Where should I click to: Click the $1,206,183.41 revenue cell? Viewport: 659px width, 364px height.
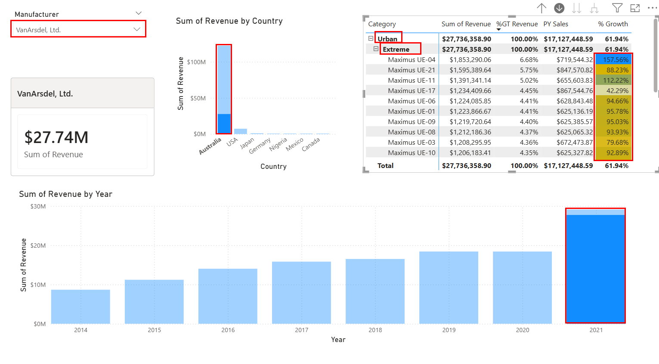point(470,152)
